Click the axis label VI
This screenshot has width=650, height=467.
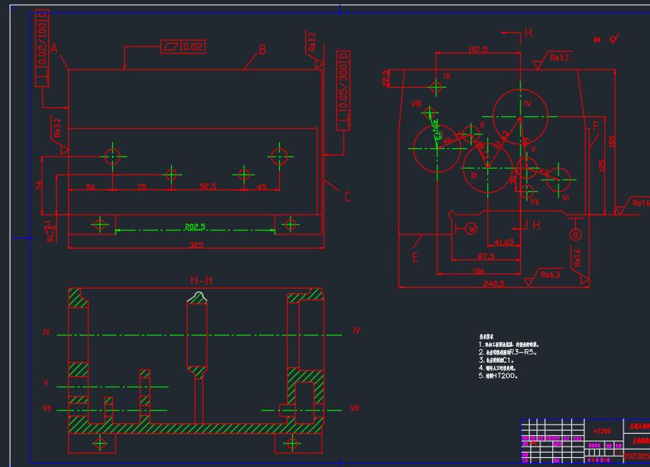(x=565, y=197)
